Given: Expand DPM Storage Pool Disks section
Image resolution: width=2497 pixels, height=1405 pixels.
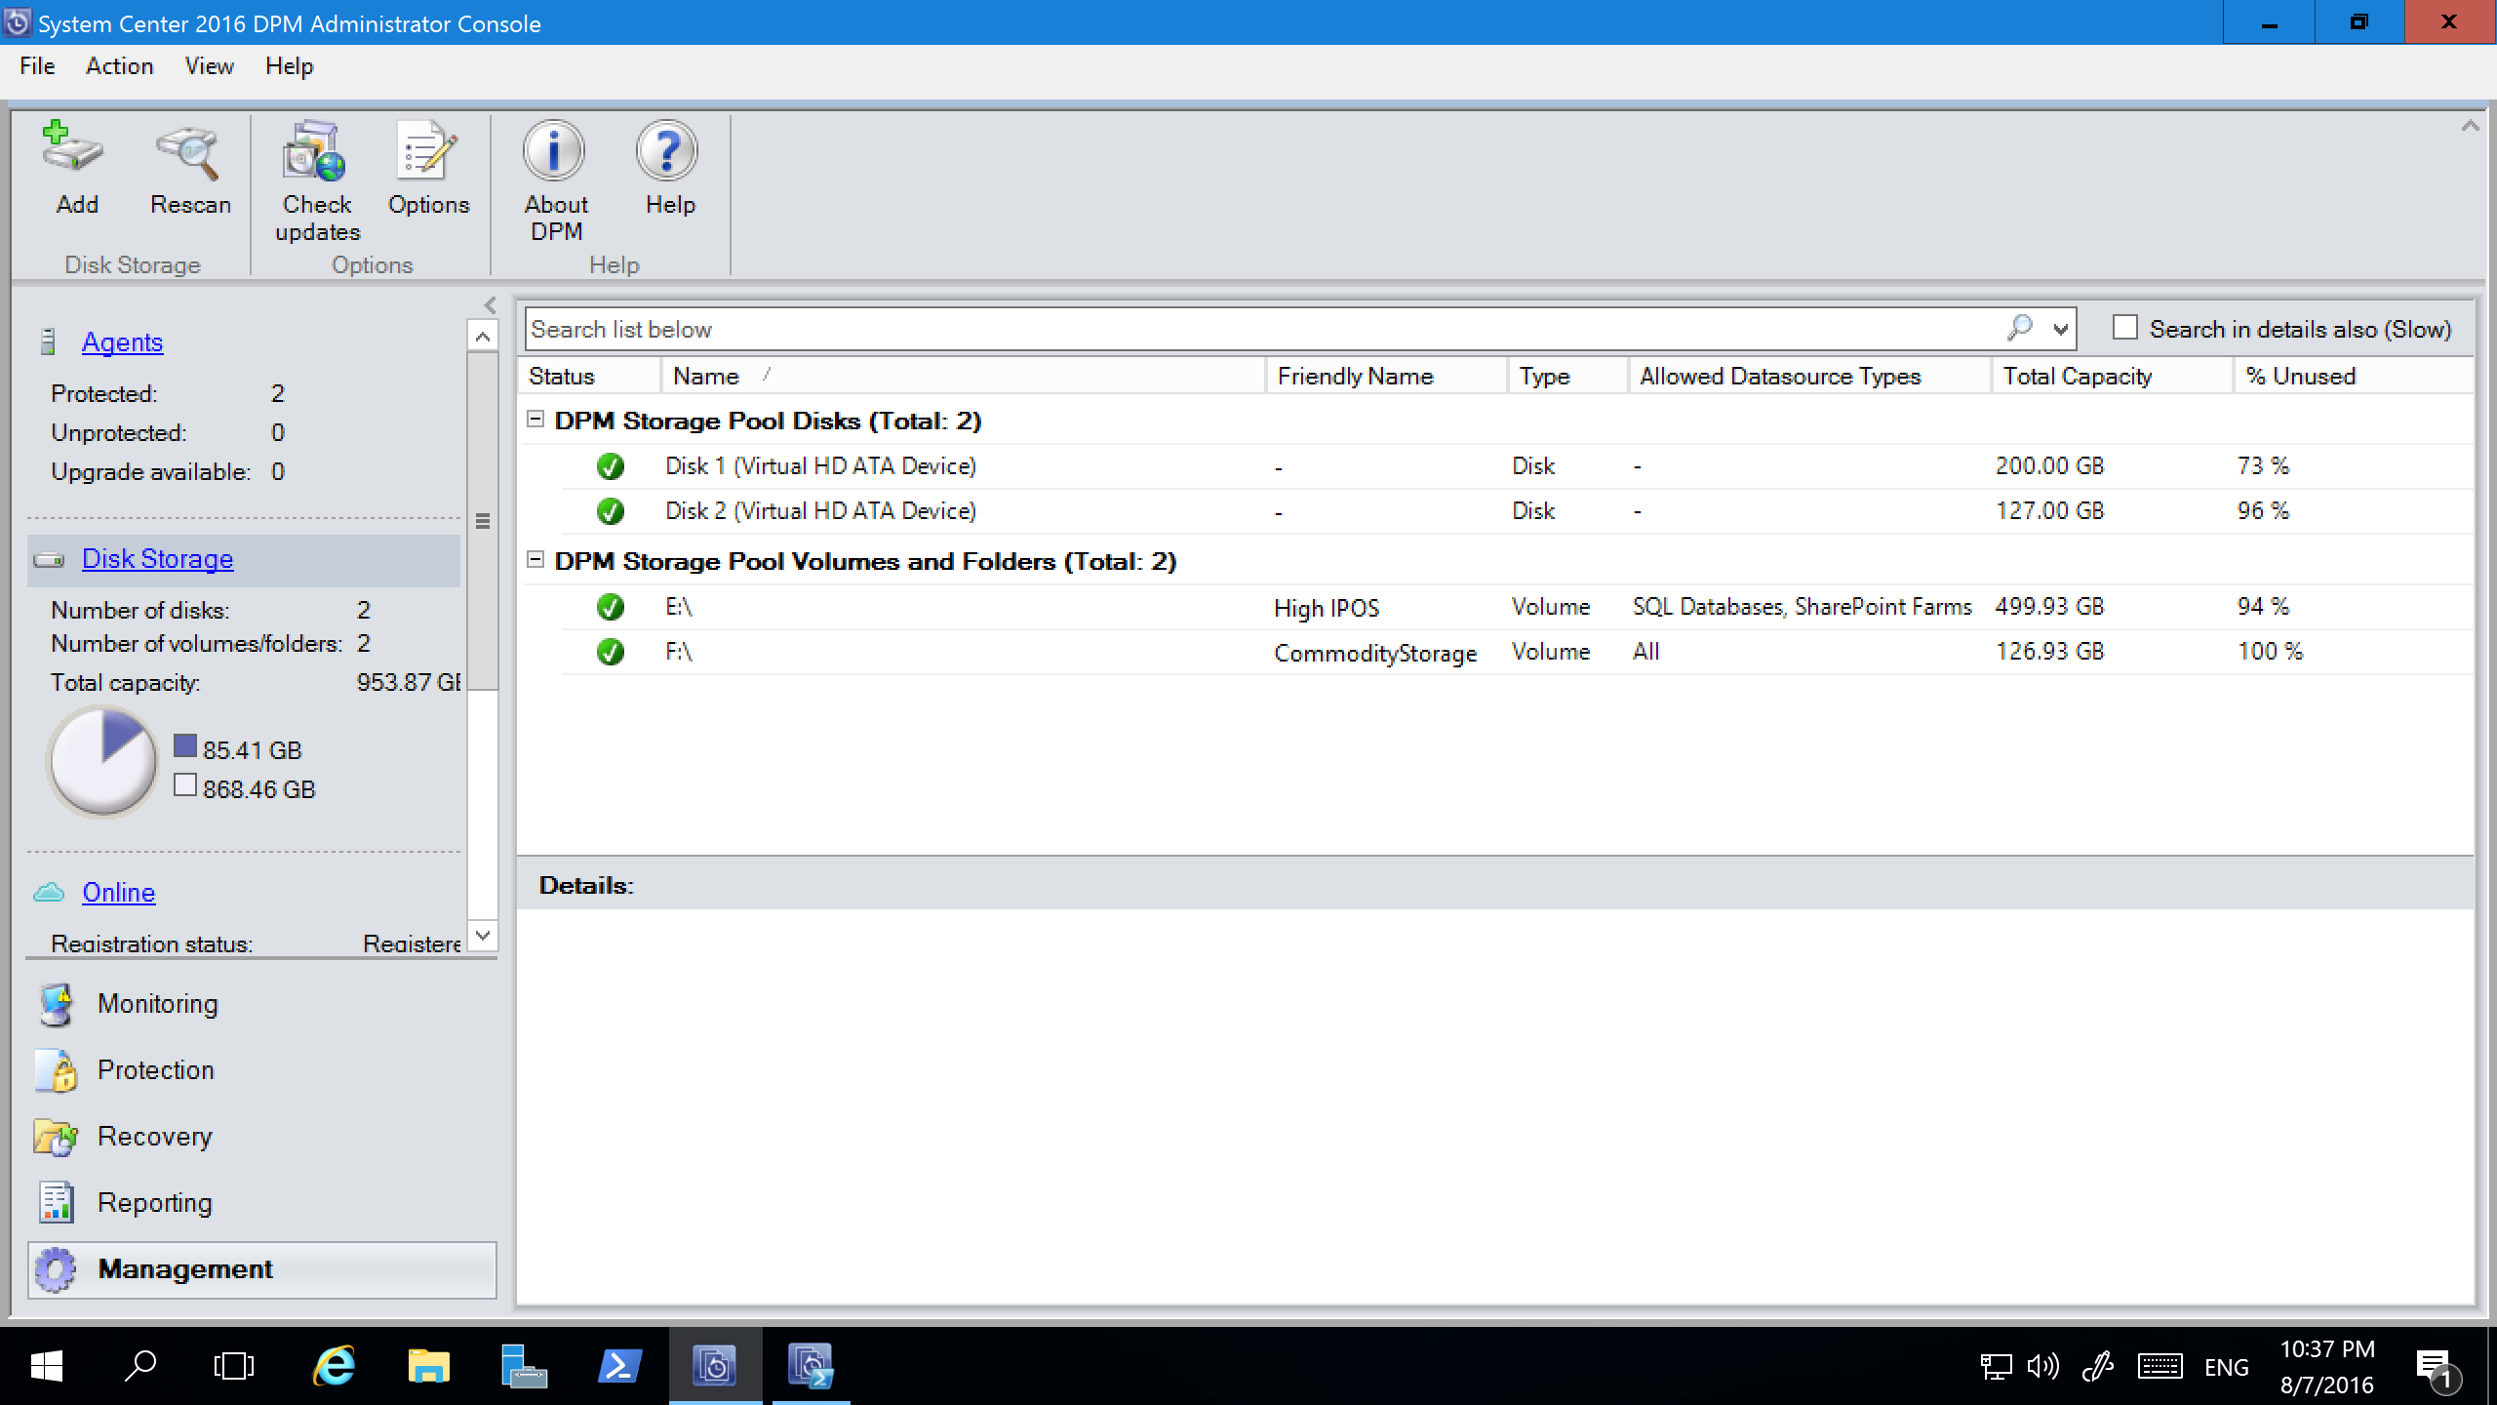Looking at the screenshot, I should click(x=536, y=421).
